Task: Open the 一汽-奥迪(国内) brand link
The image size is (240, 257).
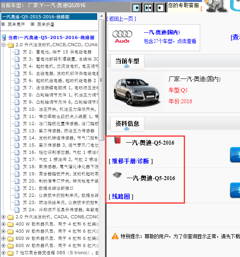Action: tap(162, 32)
